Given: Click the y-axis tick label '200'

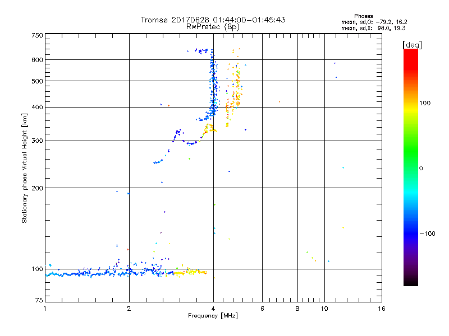Looking at the screenshot, I should click(38, 188).
